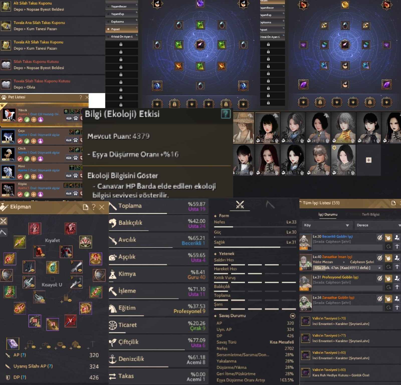Enable the Expkasma preset checkbox
The height and width of the screenshot is (385, 401).
(x=108, y=22)
